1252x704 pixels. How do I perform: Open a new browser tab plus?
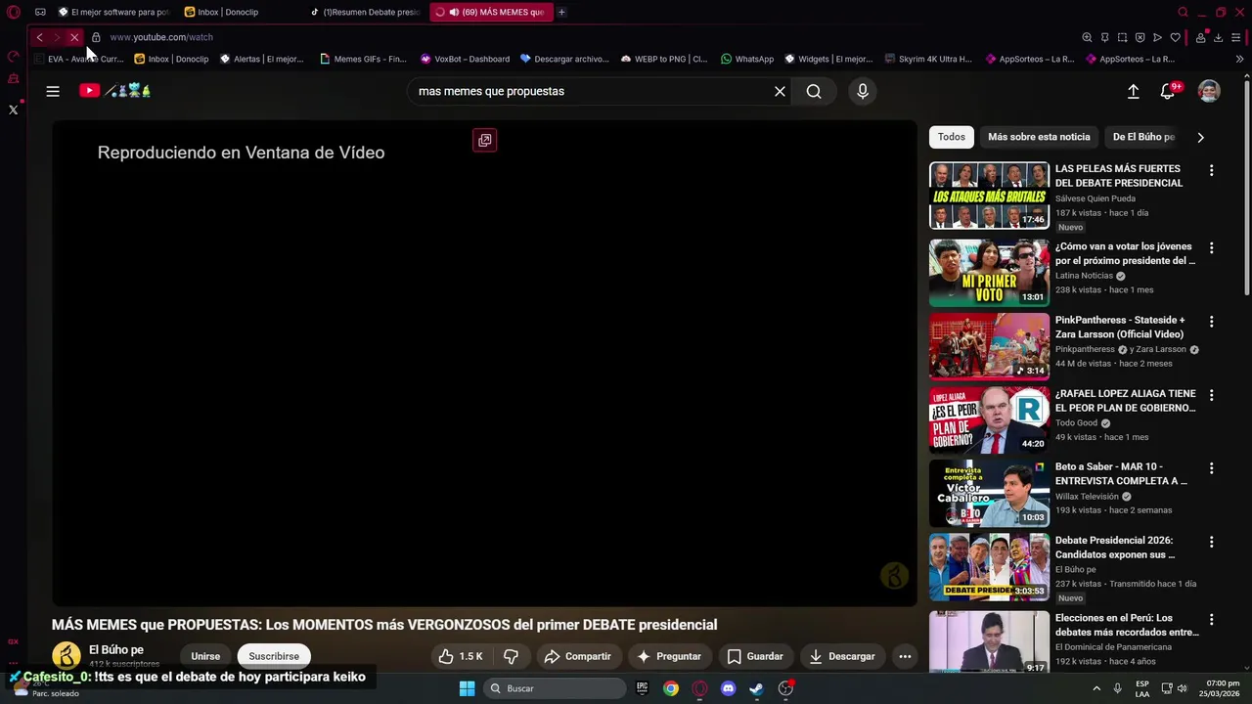pyautogui.click(x=561, y=12)
